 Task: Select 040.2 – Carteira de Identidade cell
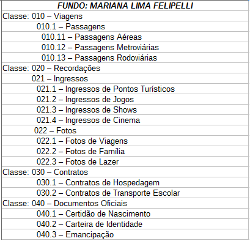[125, 224]
